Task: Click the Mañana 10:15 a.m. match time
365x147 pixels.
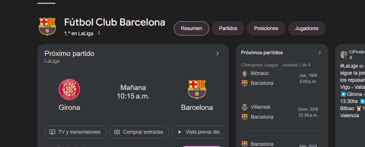Action: [x=133, y=92]
